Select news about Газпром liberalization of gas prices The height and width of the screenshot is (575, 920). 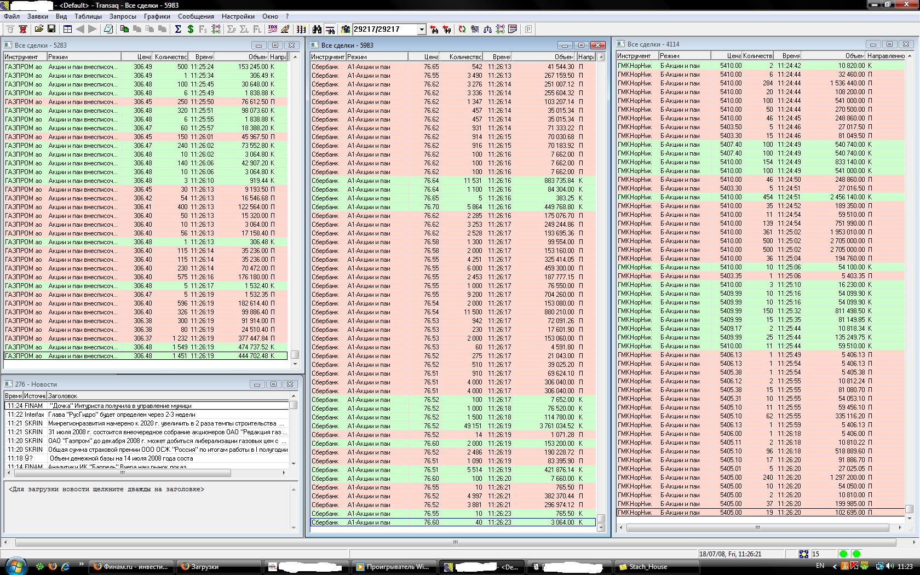pos(147,441)
